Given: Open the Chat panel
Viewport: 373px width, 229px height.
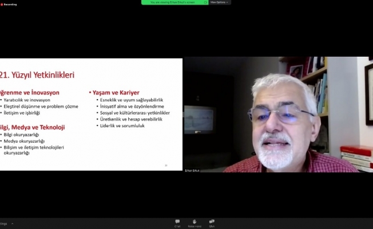Looking at the screenshot, I should tap(177, 222).
